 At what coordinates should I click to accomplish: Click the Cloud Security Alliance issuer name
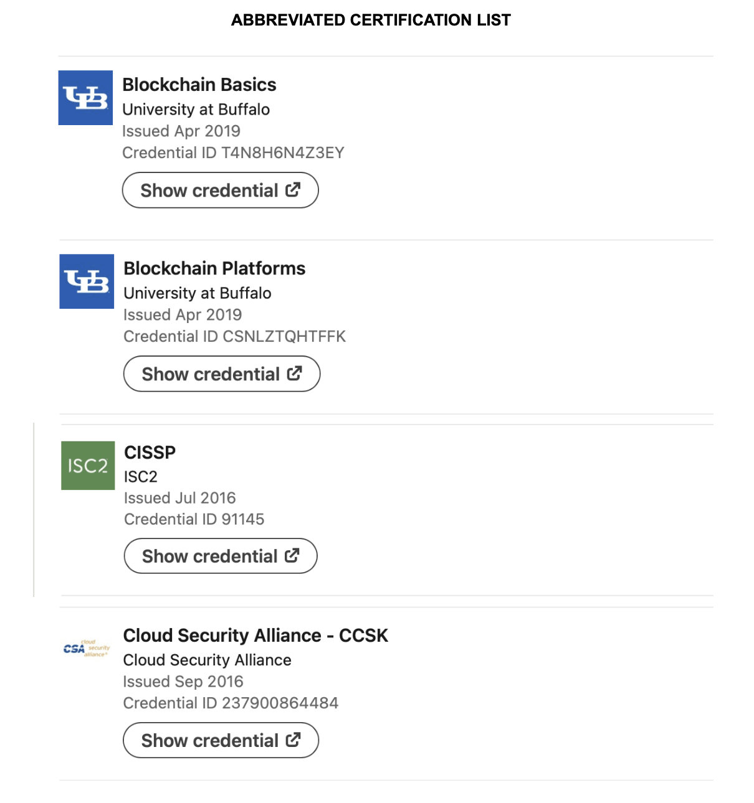207,660
